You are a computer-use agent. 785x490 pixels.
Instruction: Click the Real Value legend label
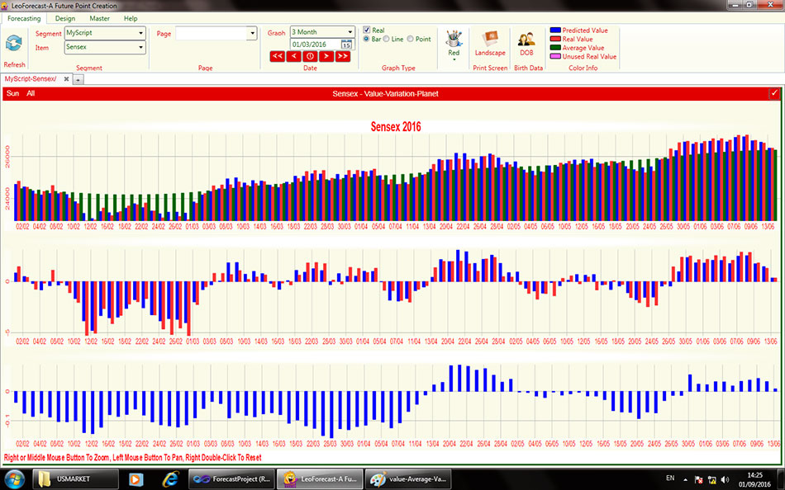(578, 39)
